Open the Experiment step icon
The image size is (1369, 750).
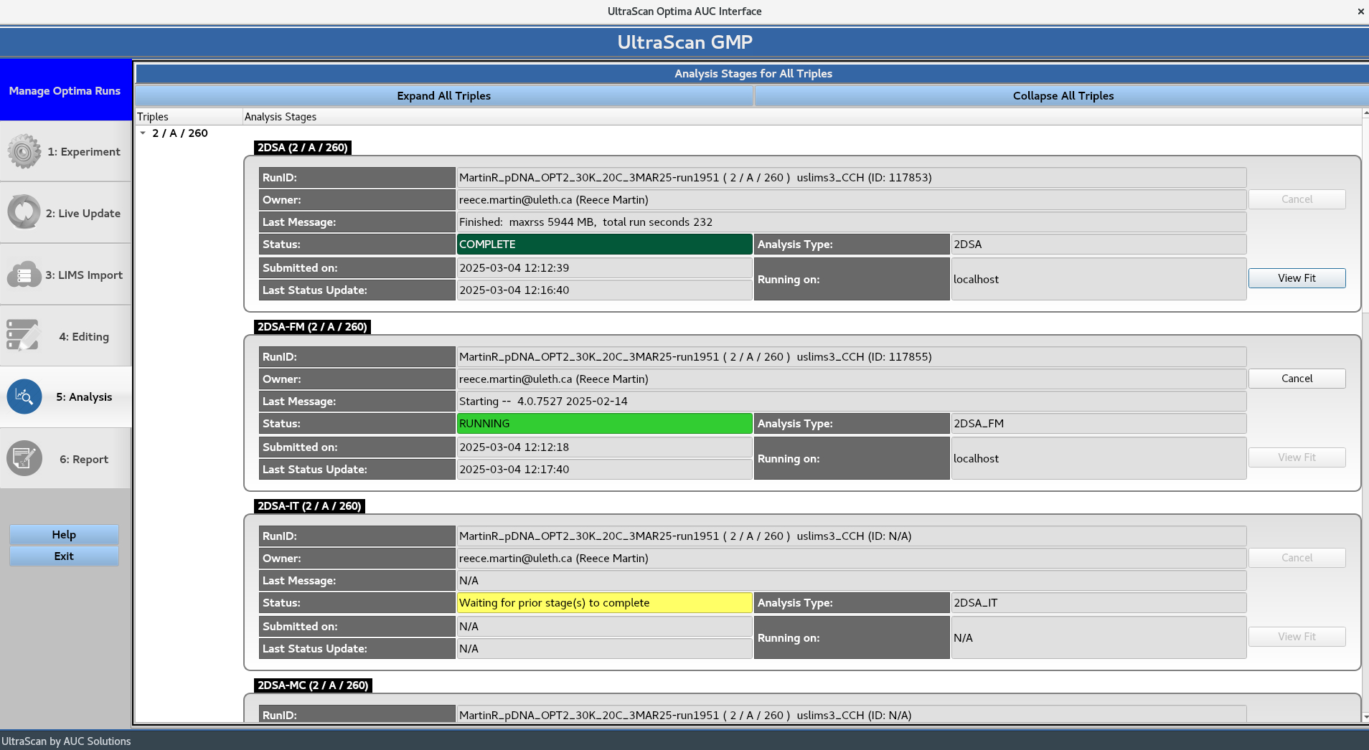(24, 151)
